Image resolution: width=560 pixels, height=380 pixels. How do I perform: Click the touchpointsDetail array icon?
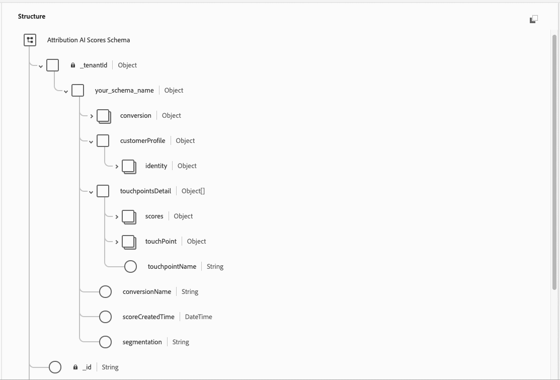(103, 191)
